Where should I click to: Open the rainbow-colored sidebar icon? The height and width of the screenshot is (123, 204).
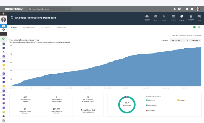4,116
